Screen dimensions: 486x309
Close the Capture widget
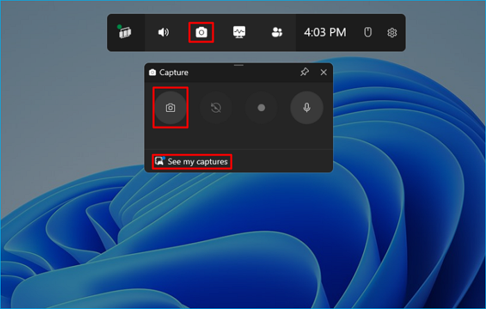pyautogui.click(x=324, y=72)
